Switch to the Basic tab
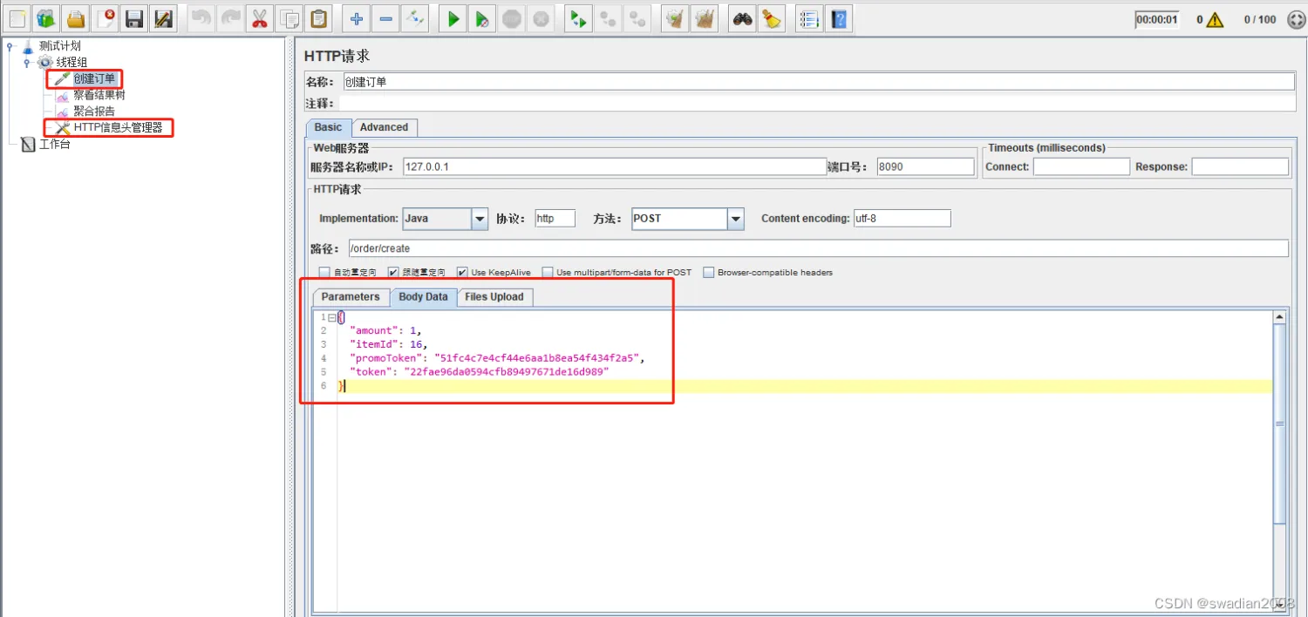 click(x=329, y=127)
